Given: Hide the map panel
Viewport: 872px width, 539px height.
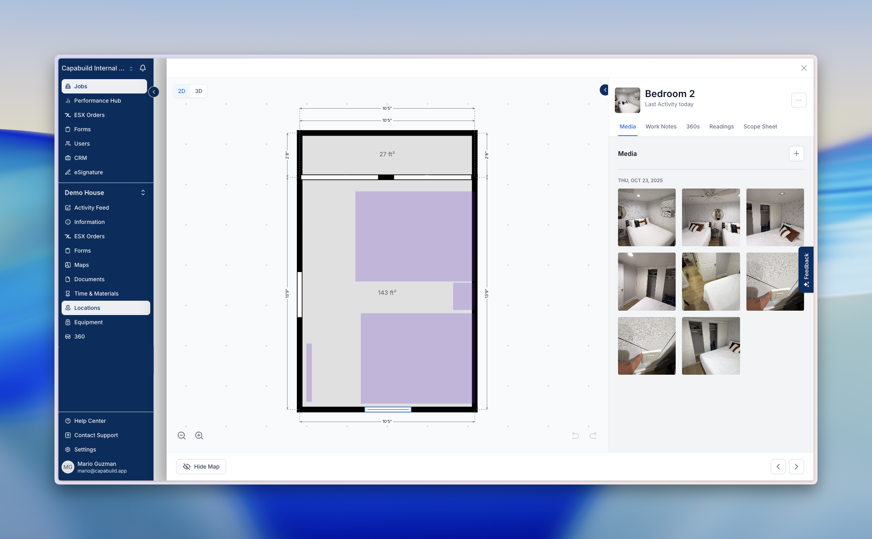Looking at the screenshot, I should tap(201, 467).
